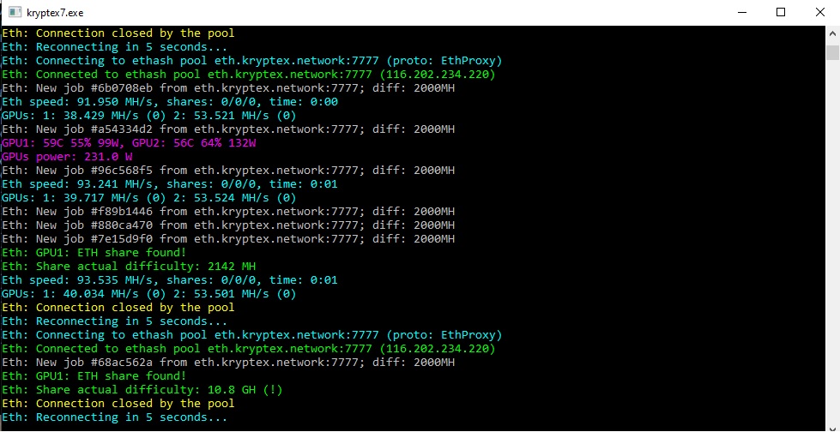
Task: Click line 'New job #6b0708eb'
Action: [x=228, y=87]
